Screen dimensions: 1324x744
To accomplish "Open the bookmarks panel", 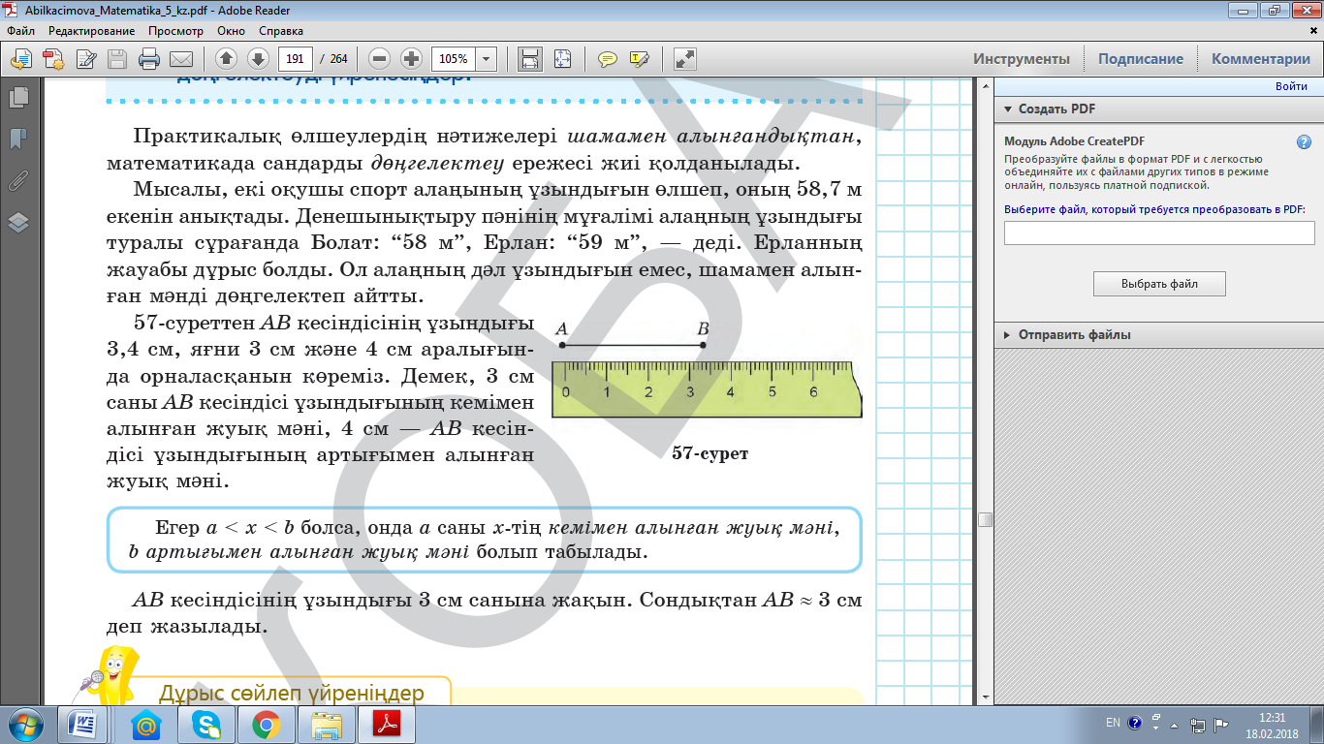I will click(18, 139).
